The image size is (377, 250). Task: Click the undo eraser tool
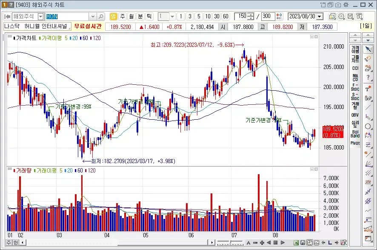click(x=368, y=59)
